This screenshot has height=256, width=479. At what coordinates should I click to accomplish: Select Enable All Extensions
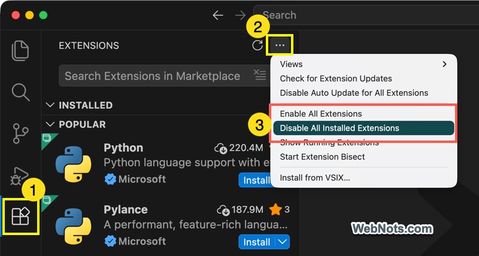point(363,114)
